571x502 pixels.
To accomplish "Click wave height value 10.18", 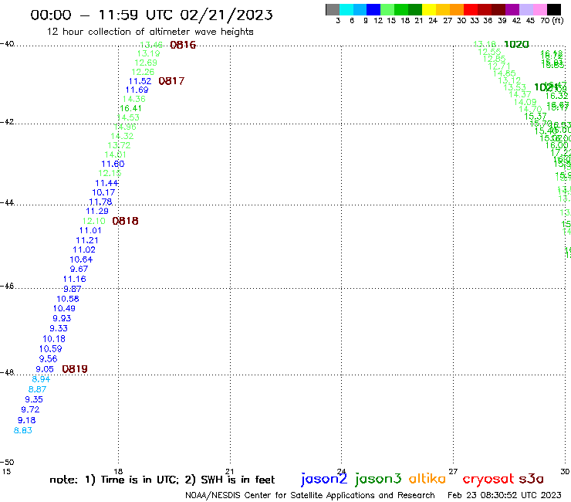I will tap(54, 339).
